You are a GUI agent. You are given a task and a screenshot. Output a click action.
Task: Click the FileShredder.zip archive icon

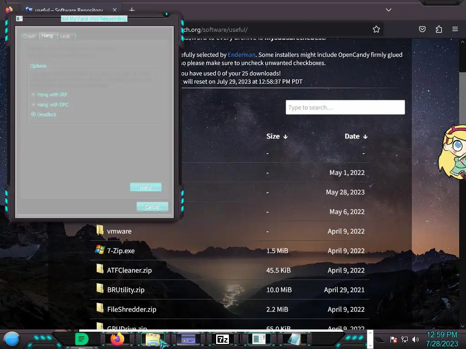(x=100, y=308)
